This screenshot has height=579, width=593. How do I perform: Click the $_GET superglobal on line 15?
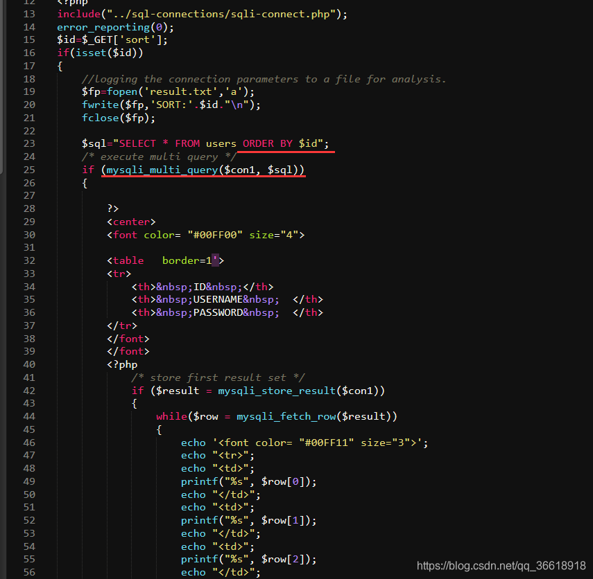(97, 40)
